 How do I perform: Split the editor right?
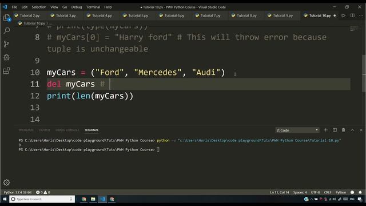click(352, 15)
